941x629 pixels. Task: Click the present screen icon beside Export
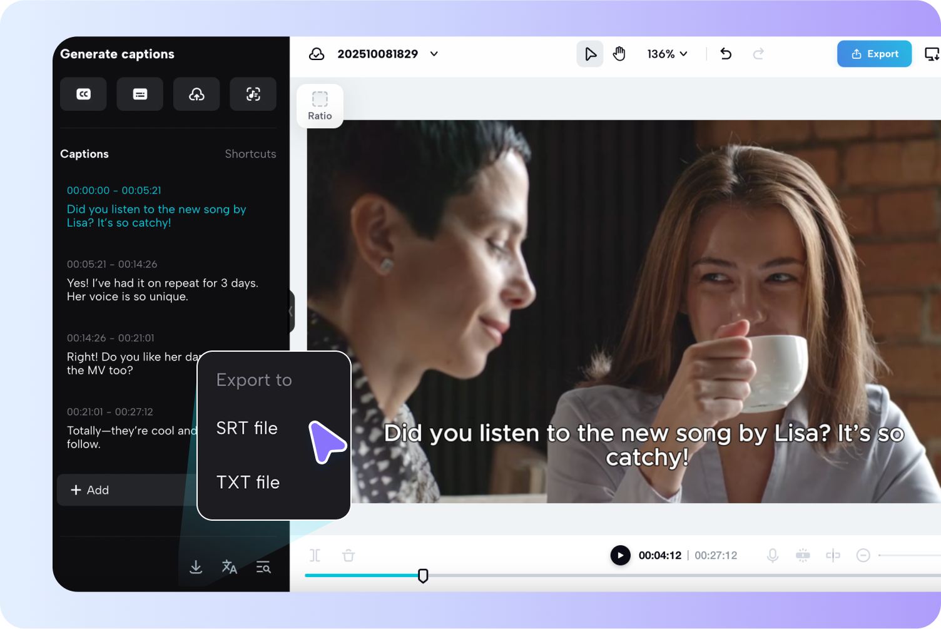coord(932,54)
